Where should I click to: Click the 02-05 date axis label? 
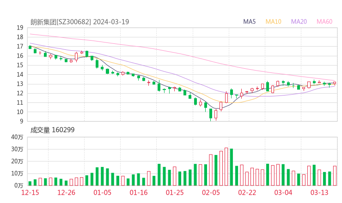coord(211,192)
